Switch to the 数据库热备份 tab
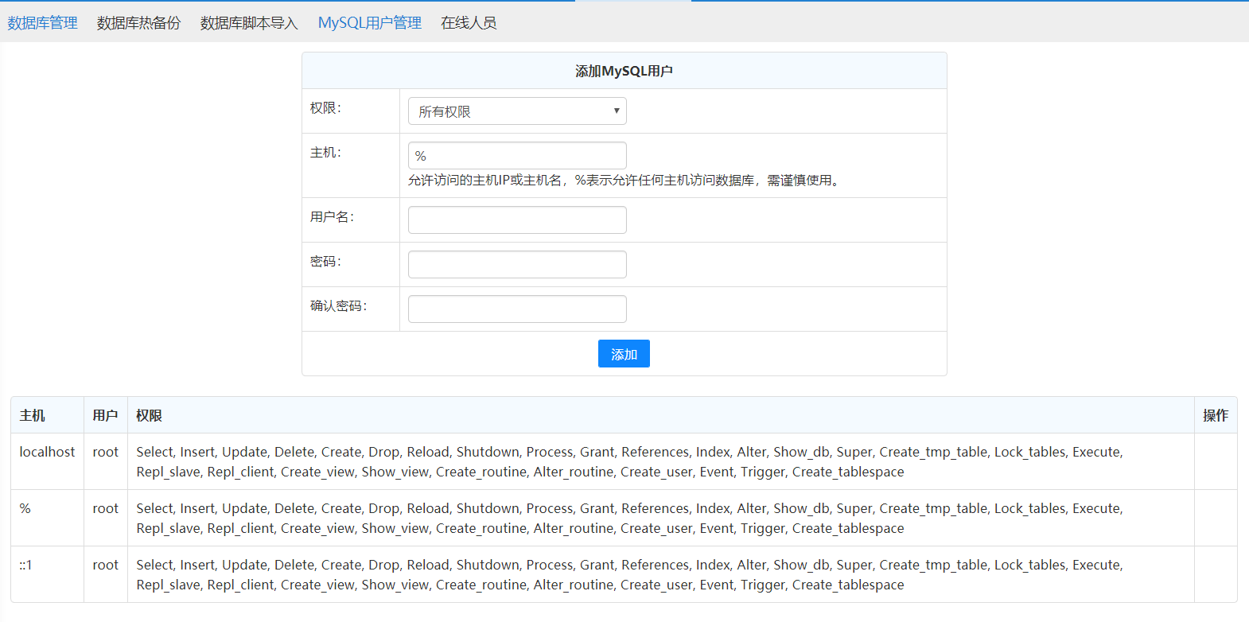Screen dimensions: 1249x622 (138, 23)
